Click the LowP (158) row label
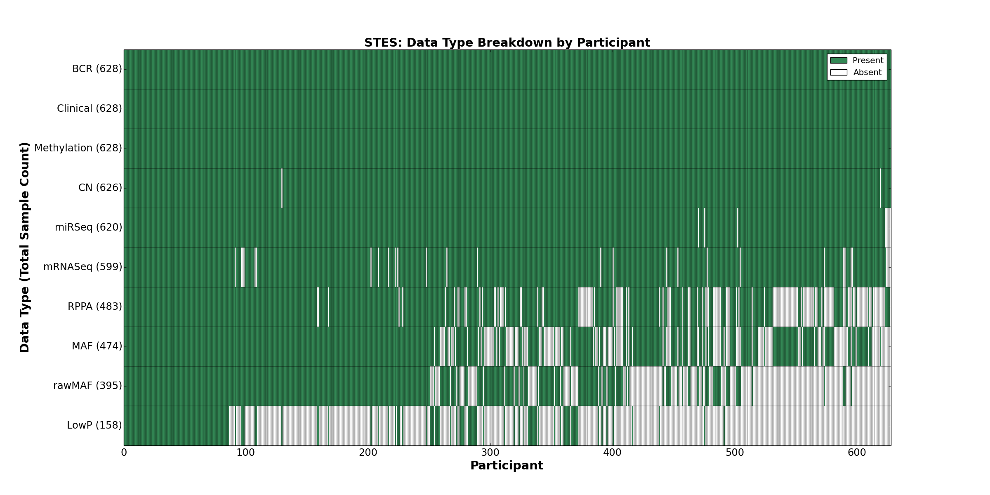990x495 pixels. tap(94, 425)
